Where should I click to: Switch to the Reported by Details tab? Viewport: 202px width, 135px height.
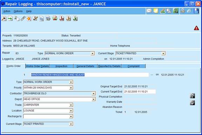109,66
